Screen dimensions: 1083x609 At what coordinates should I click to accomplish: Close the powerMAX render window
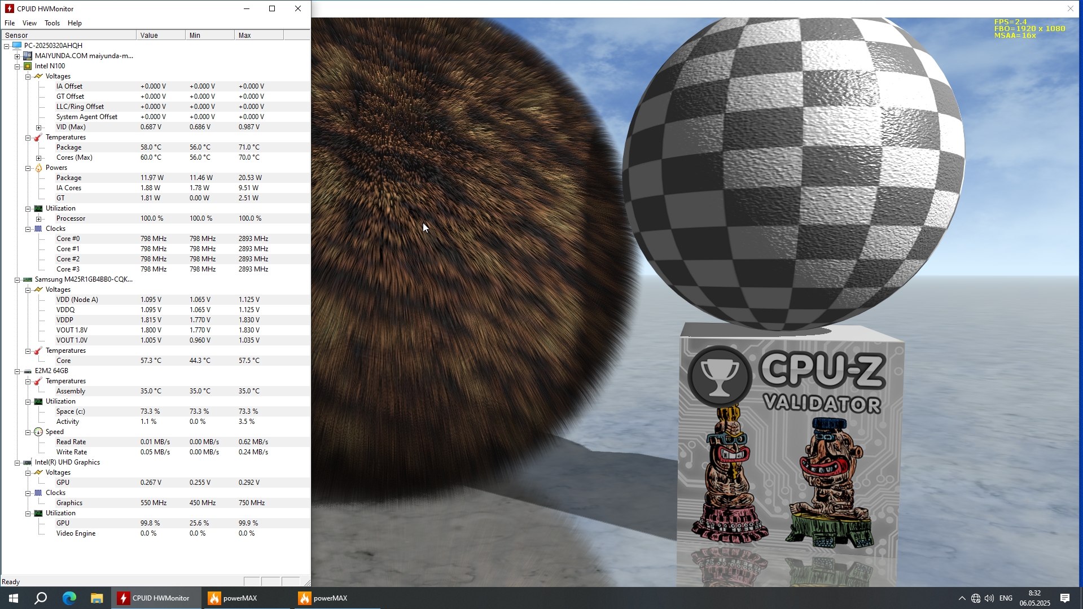point(1071,8)
